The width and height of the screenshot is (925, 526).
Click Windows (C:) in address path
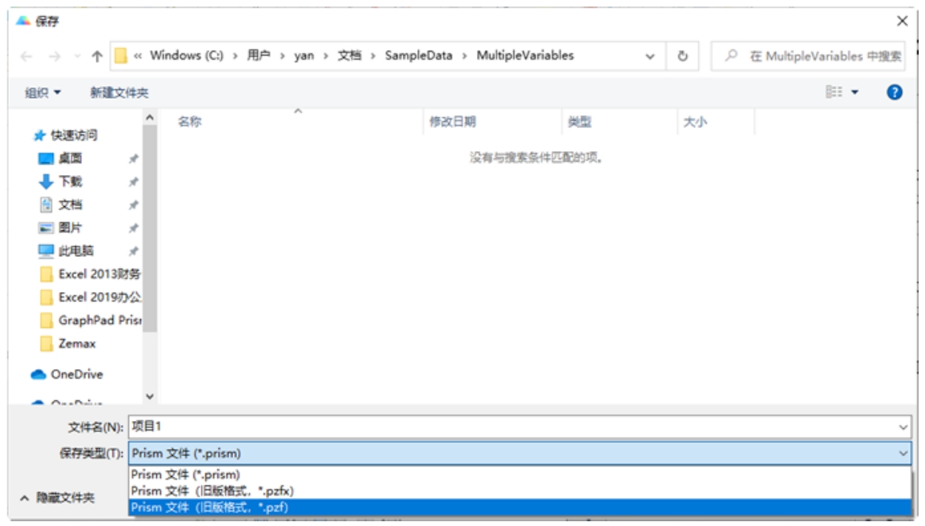click(186, 56)
